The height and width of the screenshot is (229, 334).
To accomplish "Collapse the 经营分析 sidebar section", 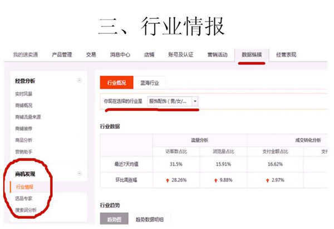I will pos(80,81).
